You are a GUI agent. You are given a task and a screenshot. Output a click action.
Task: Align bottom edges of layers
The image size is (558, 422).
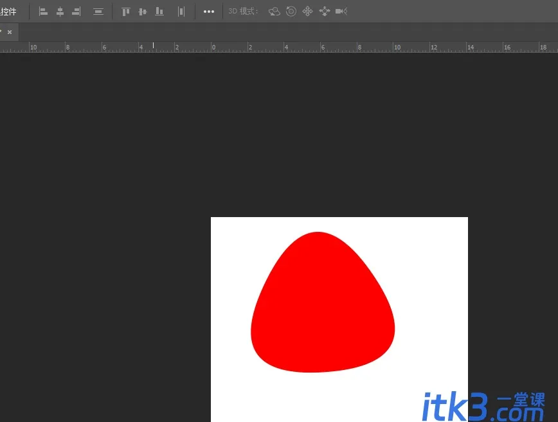click(x=159, y=12)
